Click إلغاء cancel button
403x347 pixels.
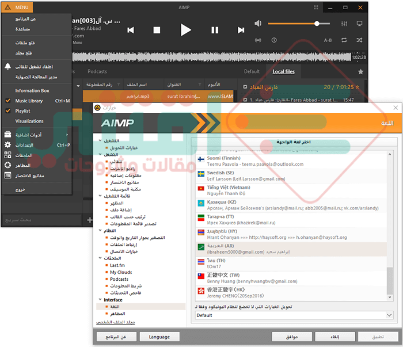click(x=335, y=337)
